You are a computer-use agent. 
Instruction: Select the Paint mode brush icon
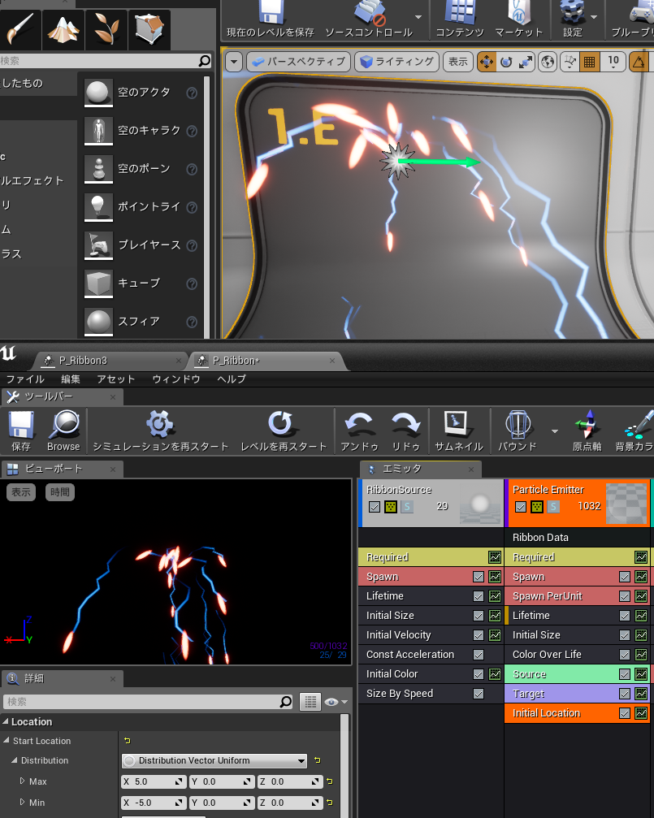(x=19, y=28)
